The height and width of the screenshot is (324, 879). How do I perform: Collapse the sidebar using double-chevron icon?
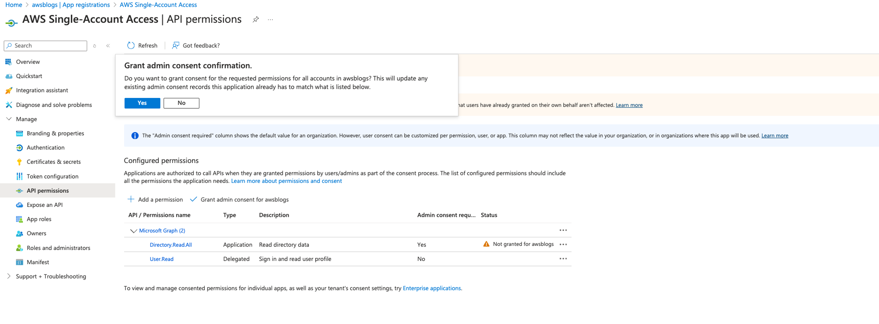(108, 46)
